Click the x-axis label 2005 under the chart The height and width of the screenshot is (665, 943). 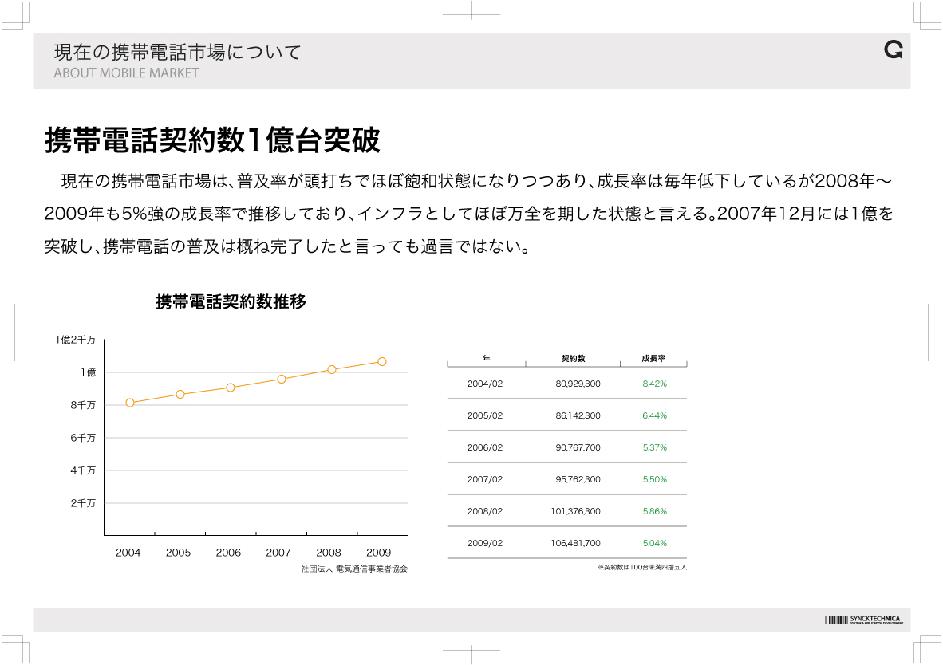pyautogui.click(x=178, y=553)
